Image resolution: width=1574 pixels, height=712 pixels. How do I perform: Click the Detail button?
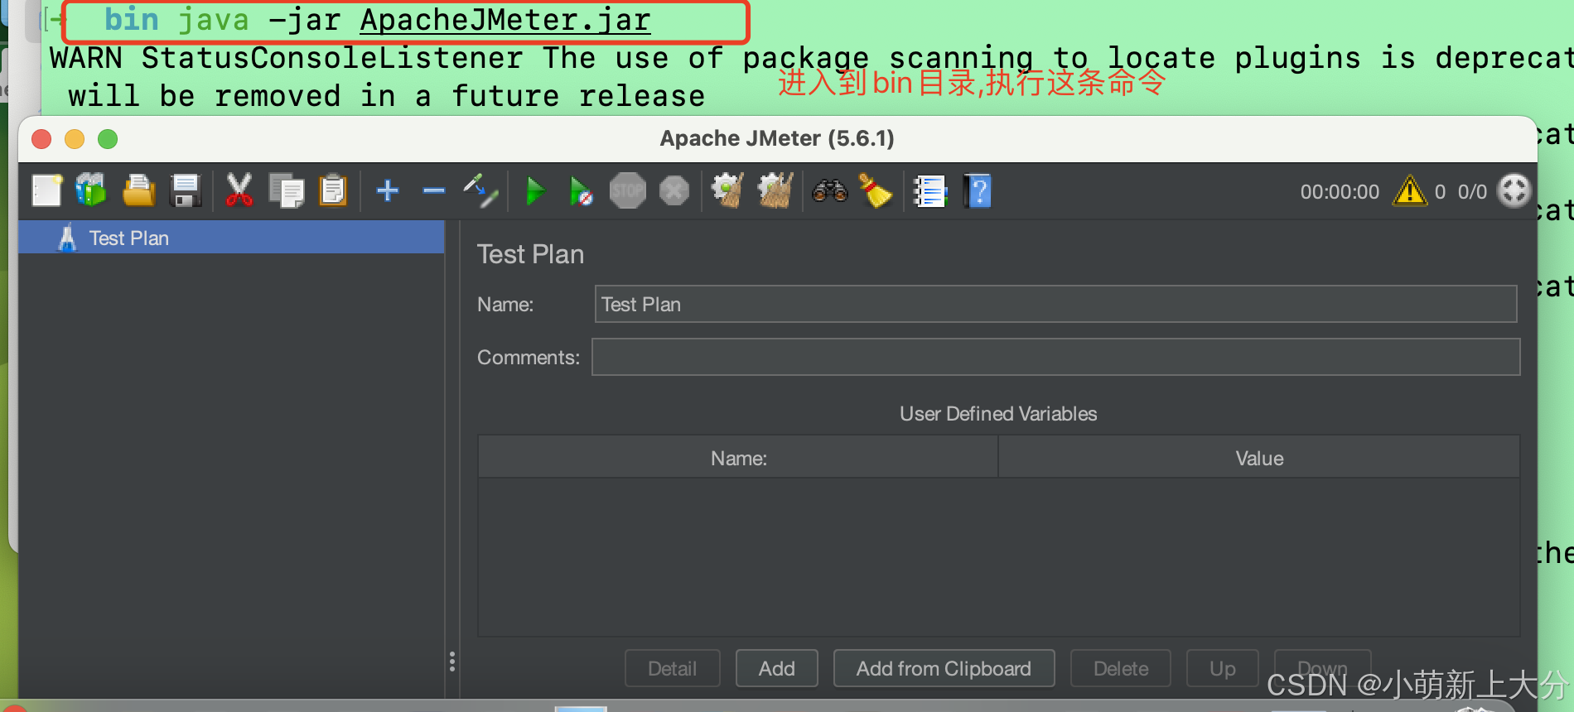pyautogui.click(x=672, y=668)
